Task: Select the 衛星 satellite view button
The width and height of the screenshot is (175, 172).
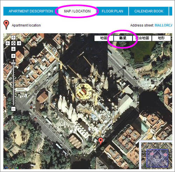Action: click(123, 38)
